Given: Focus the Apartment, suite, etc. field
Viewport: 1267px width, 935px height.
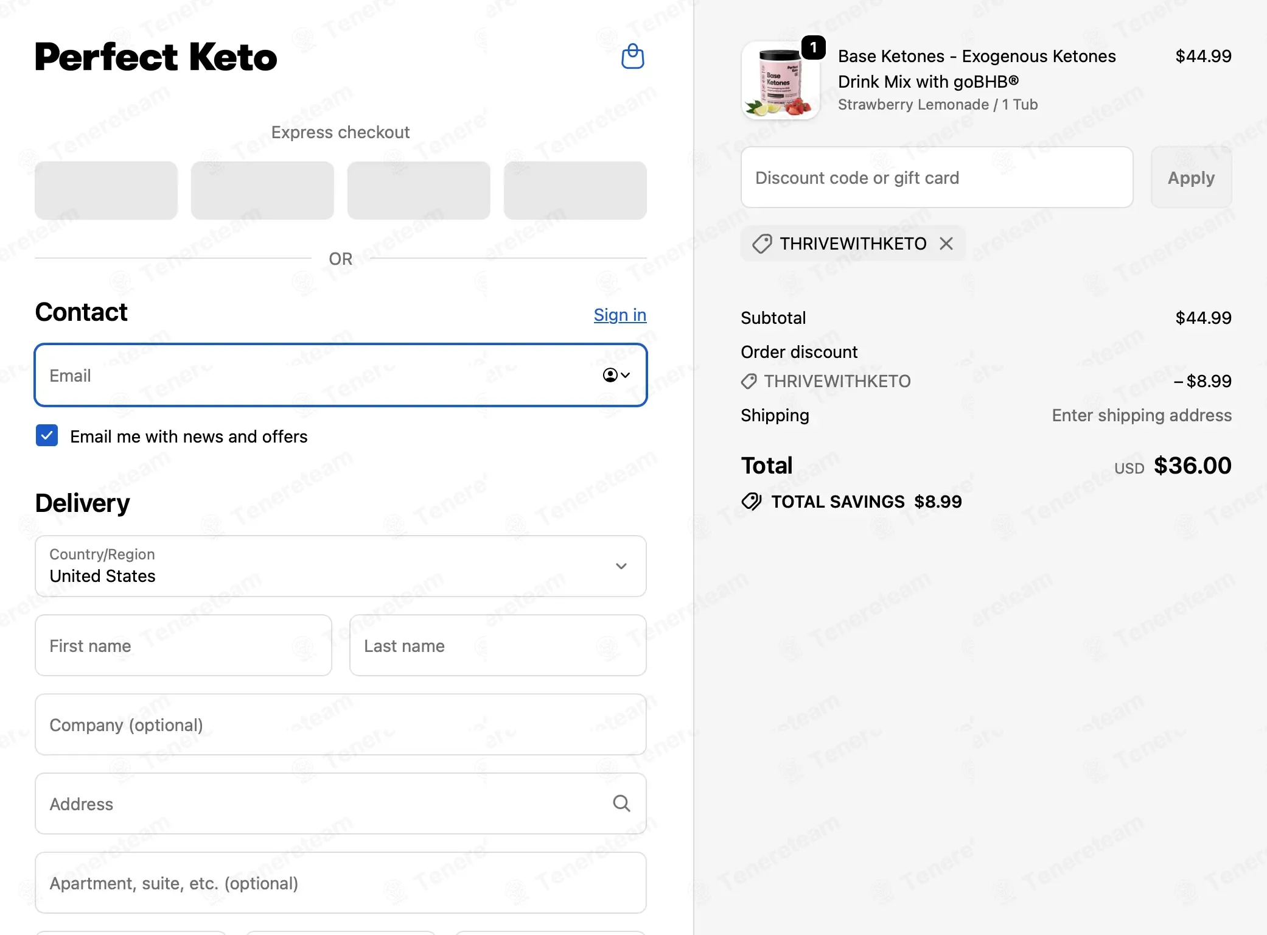Looking at the screenshot, I should coord(341,883).
